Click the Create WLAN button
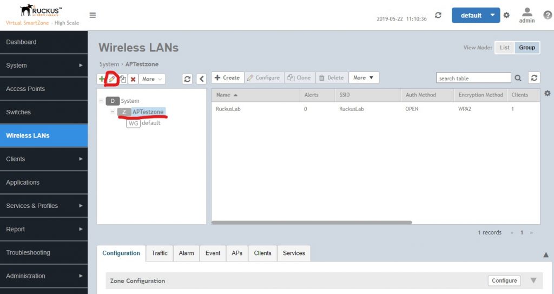 [227, 78]
